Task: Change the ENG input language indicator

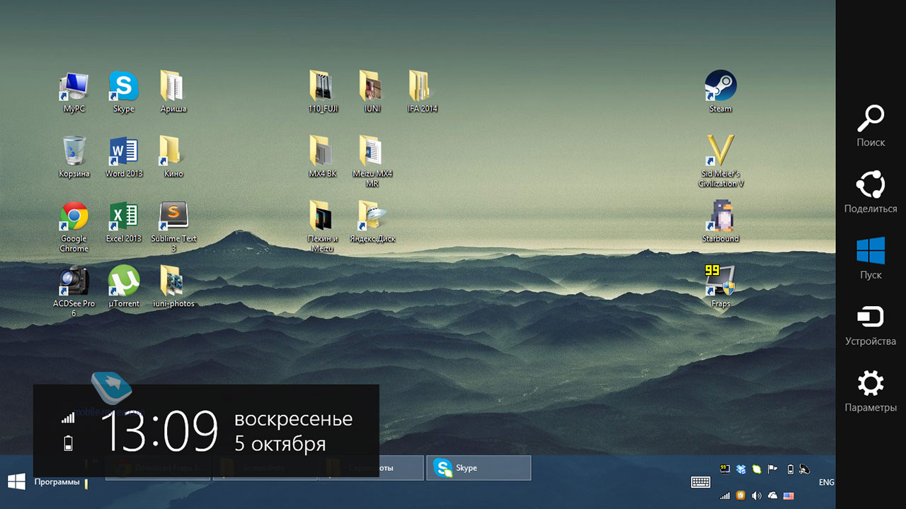Action: tap(826, 482)
